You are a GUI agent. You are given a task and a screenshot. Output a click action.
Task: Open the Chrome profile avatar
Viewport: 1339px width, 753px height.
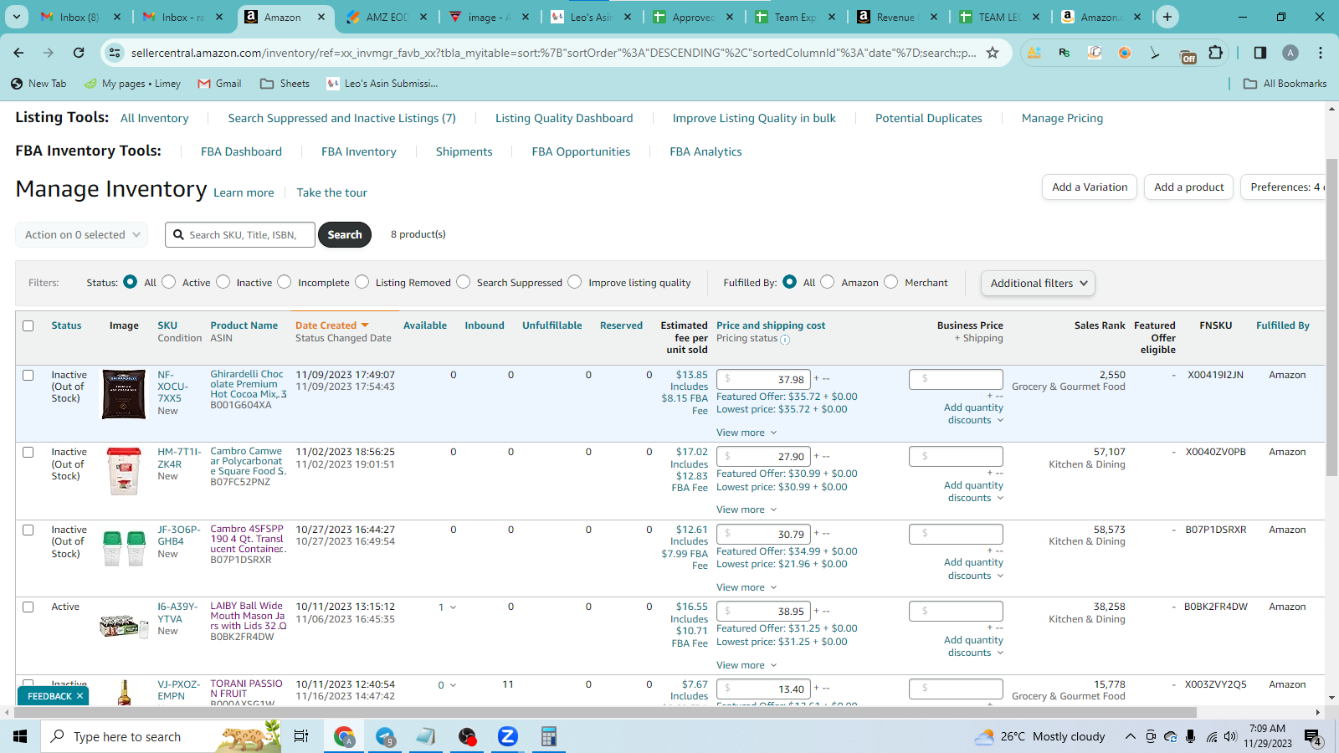1290,53
